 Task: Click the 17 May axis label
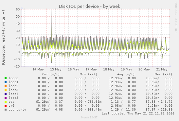pyautogui.click(x=91, y=69)
